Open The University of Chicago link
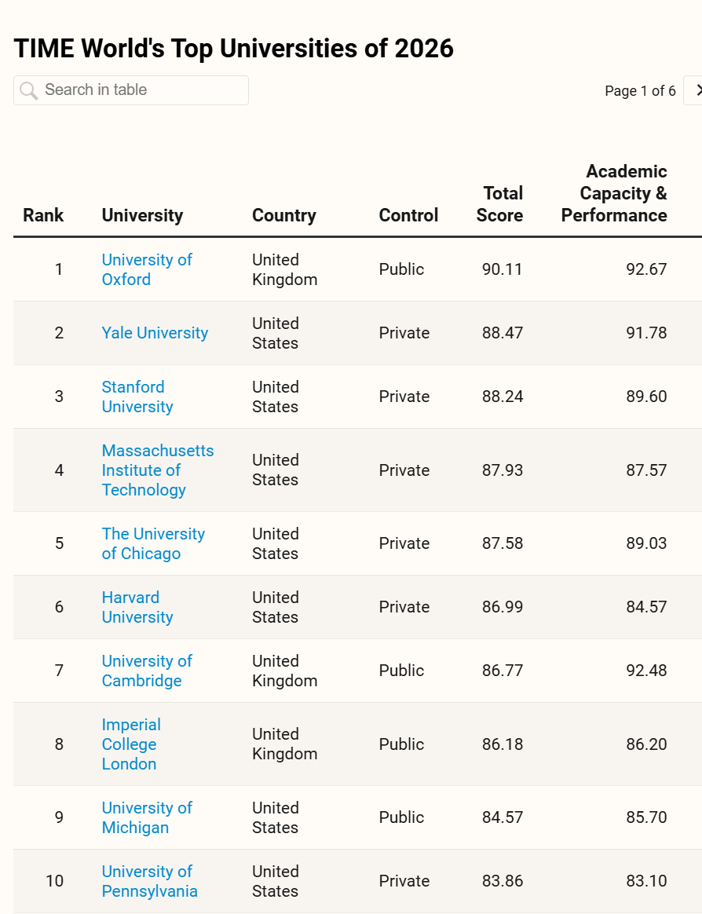Image resolution: width=702 pixels, height=914 pixels. [x=153, y=543]
